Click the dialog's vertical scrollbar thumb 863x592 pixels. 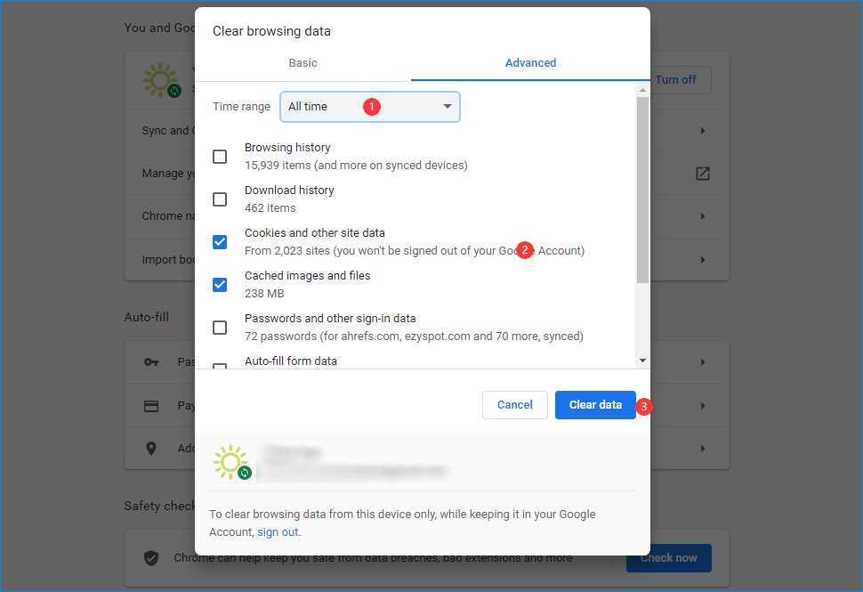point(642,187)
